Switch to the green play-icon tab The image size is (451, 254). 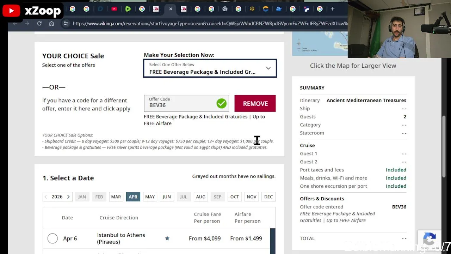click(128, 9)
